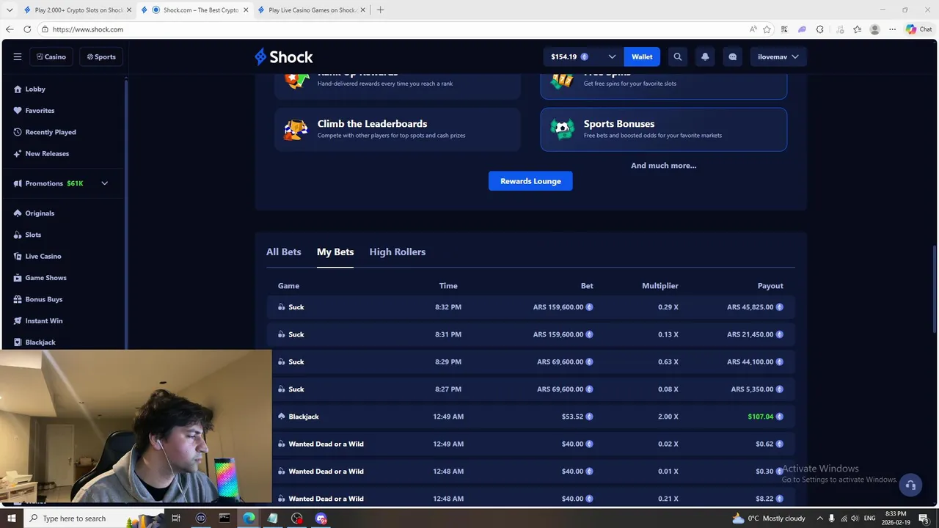Image resolution: width=939 pixels, height=528 pixels.
Task: Open Windows action center notifications
Action: coord(924,518)
